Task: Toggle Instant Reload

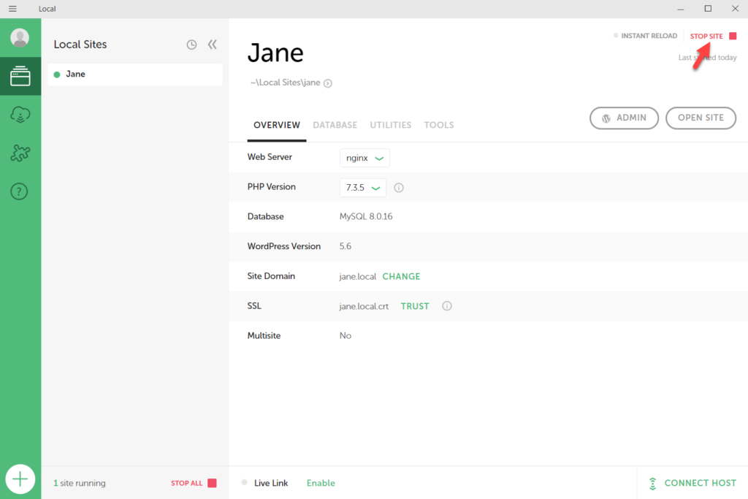Action: coord(645,36)
